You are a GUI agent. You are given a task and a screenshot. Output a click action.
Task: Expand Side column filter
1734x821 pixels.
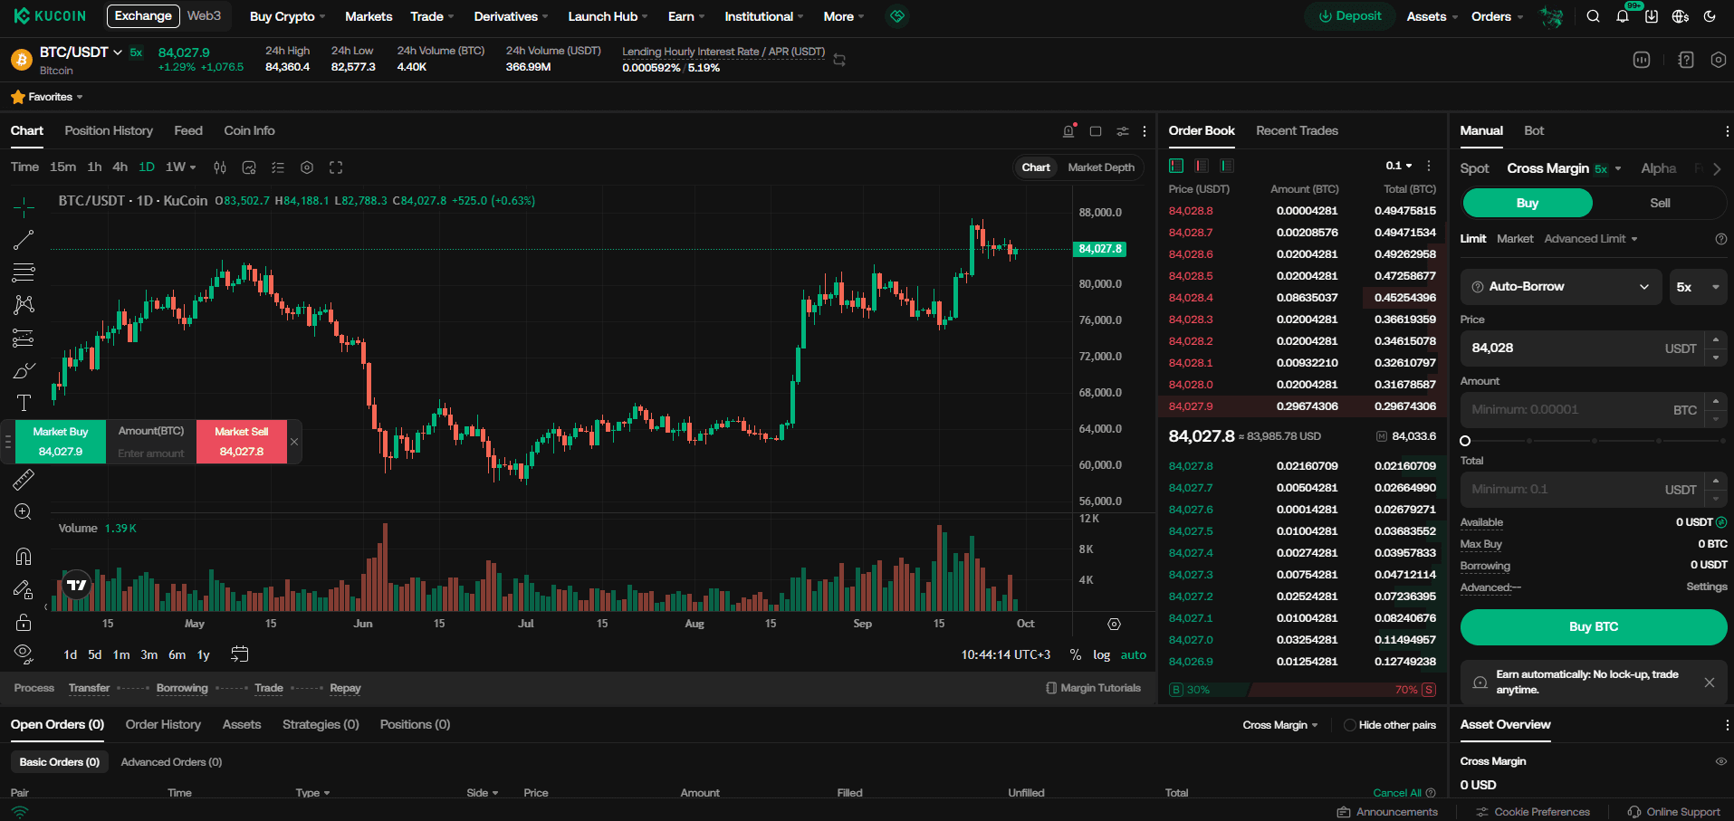click(483, 793)
